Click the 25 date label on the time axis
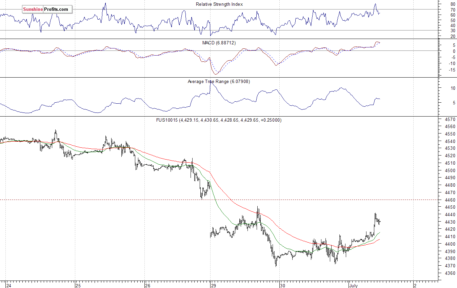The width and height of the screenshot is (457, 288). tap(78, 286)
